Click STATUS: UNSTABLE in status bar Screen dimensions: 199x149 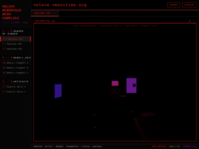pyautogui.click(x=92, y=146)
